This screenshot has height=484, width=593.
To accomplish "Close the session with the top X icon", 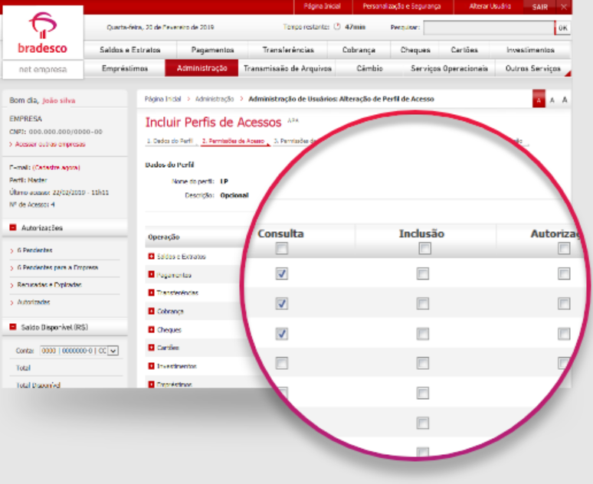I will (563, 7).
